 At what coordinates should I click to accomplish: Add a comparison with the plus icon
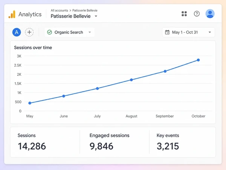pos(29,32)
